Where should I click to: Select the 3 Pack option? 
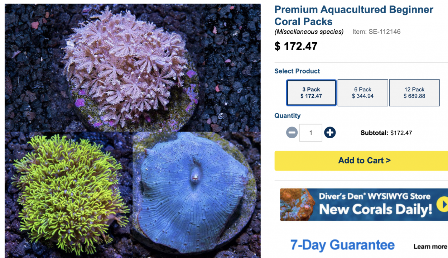click(x=311, y=93)
